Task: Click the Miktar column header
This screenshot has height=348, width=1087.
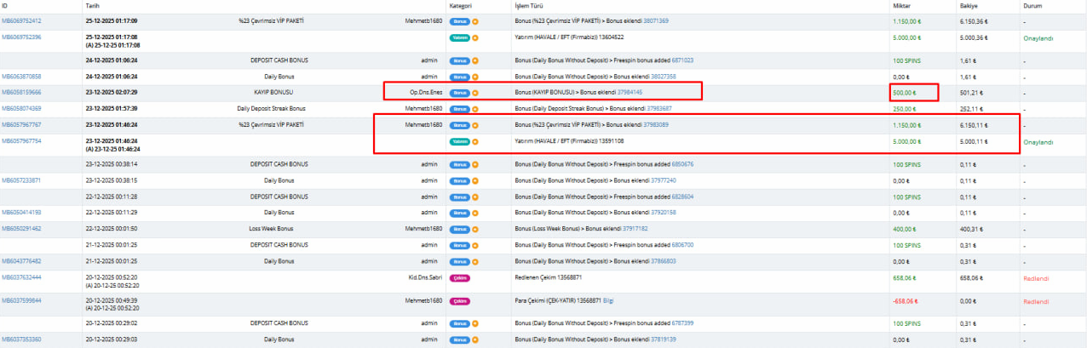Action: [x=900, y=5]
